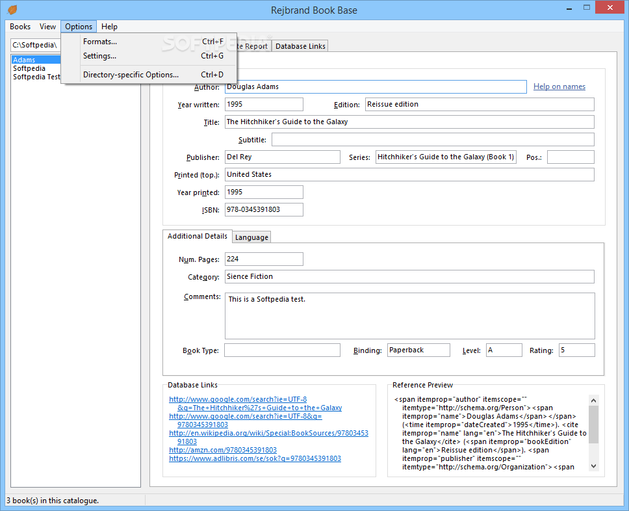Maximize the Rejbrand Book Base window
Screen dimensions: 629x511
(x=587, y=8)
